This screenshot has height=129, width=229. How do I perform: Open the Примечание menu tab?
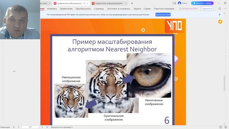coord(66,9)
